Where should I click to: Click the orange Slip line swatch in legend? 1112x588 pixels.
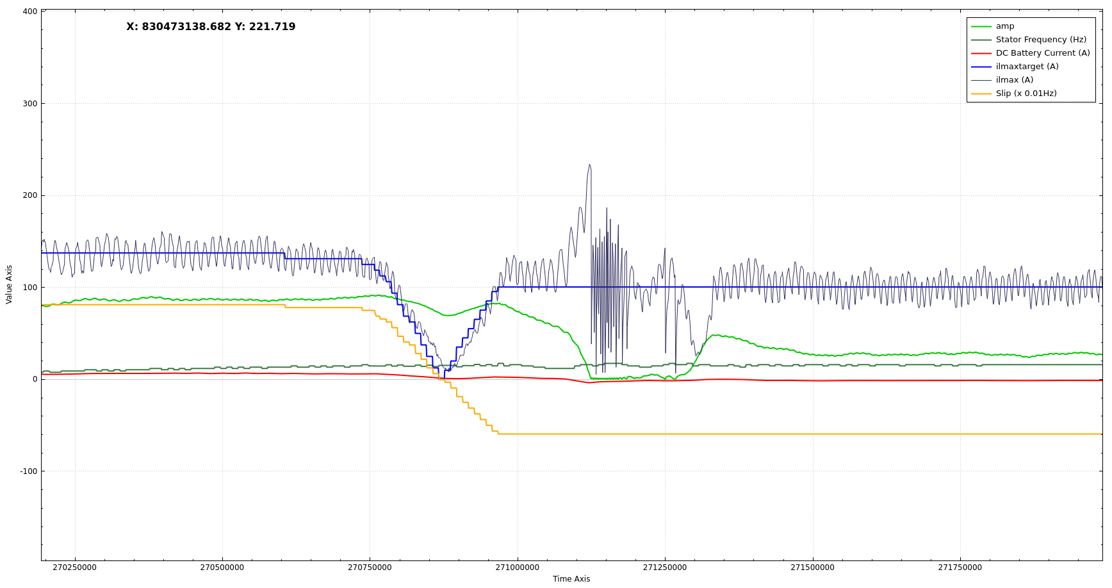point(981,94)
